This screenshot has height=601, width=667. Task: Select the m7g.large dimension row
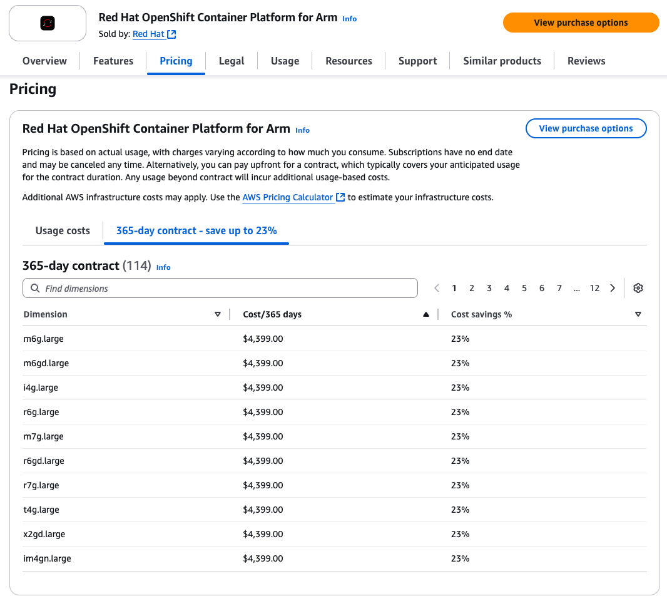(x=334, y=436)
